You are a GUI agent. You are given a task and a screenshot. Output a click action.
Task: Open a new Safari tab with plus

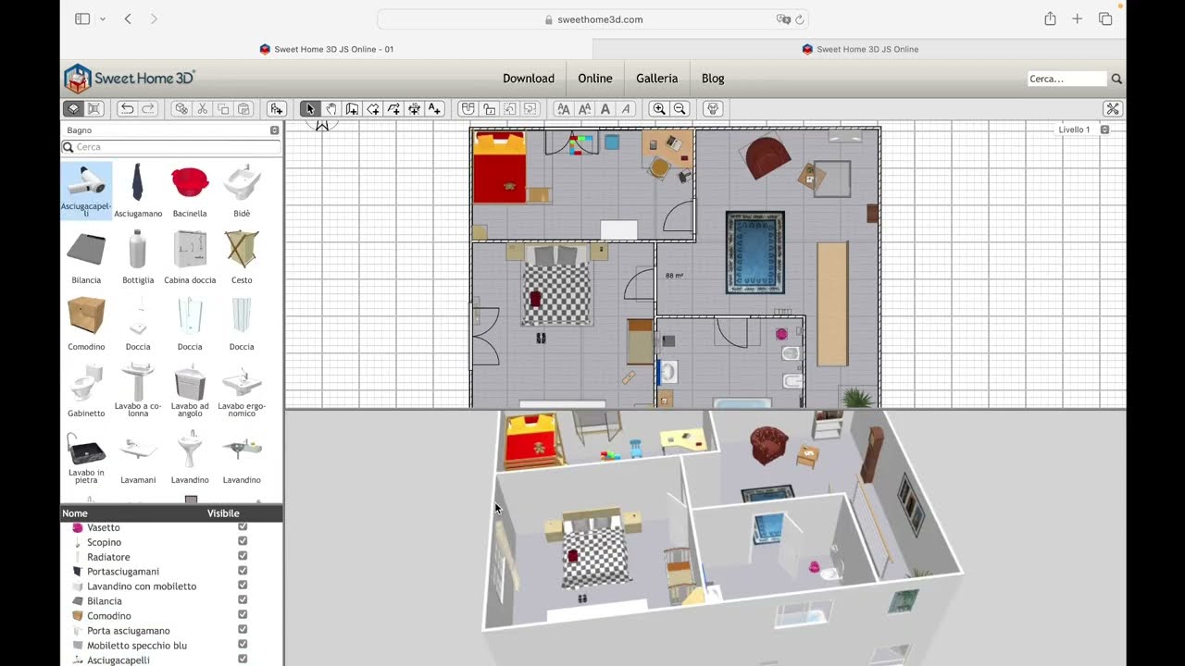pos(1077,19)
